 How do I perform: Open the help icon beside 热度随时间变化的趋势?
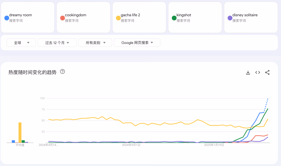tap(62, 72)
